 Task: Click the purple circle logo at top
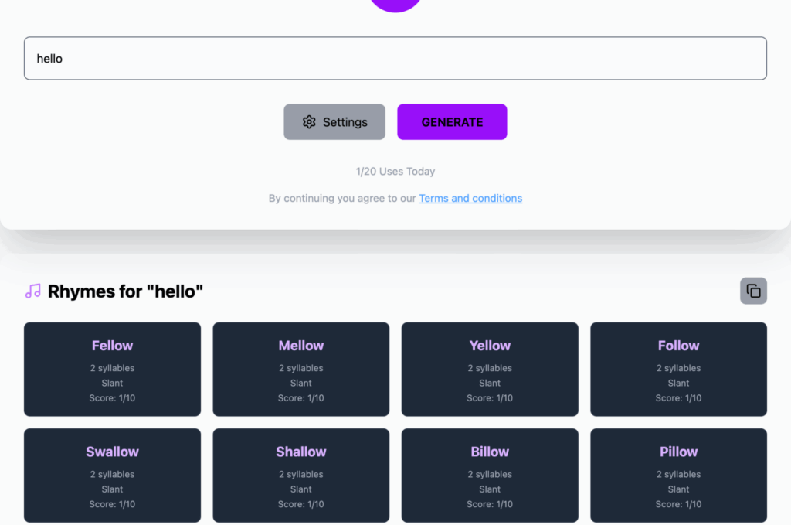395,4
